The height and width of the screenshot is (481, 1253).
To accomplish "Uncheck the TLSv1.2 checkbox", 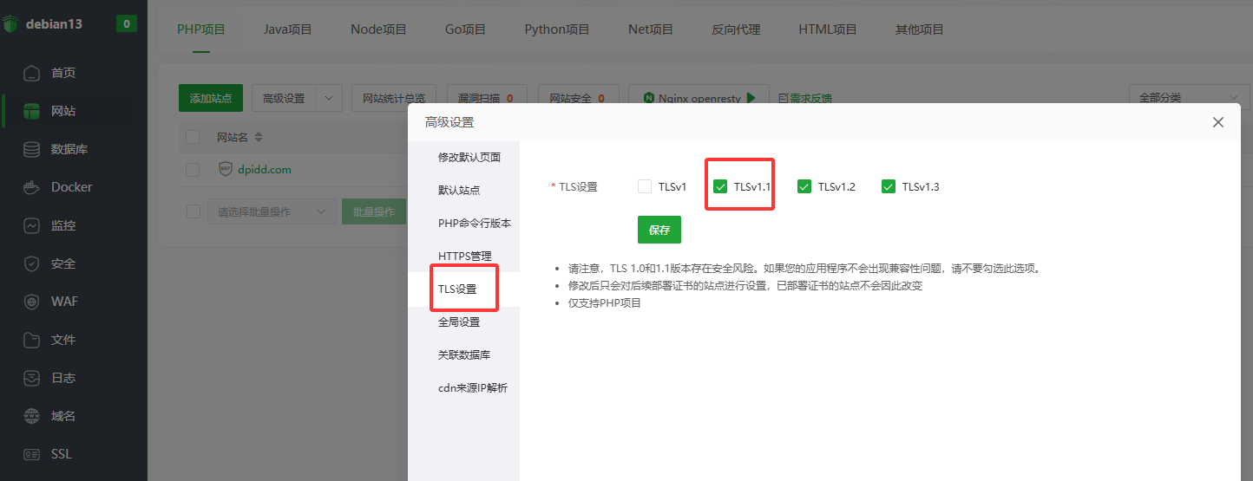I will (804, 186).
